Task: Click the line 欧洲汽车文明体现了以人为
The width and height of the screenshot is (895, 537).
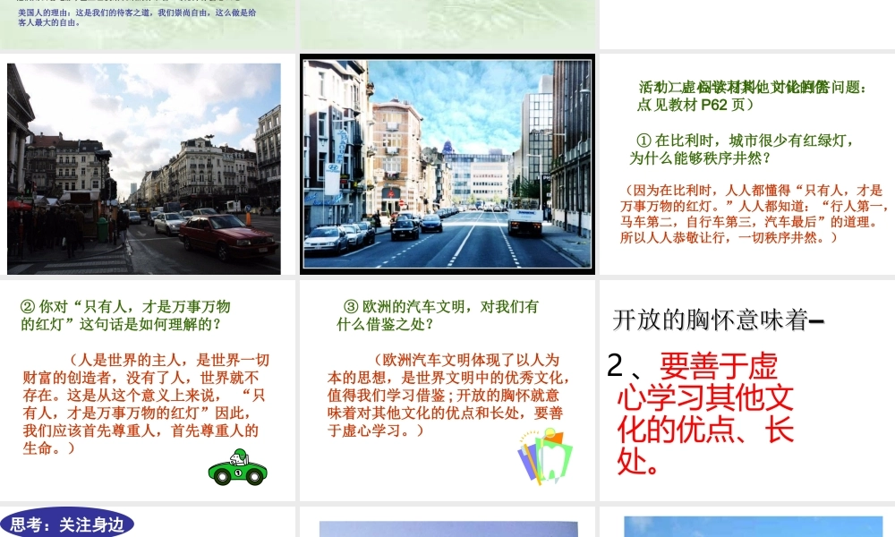Action: 466,360
